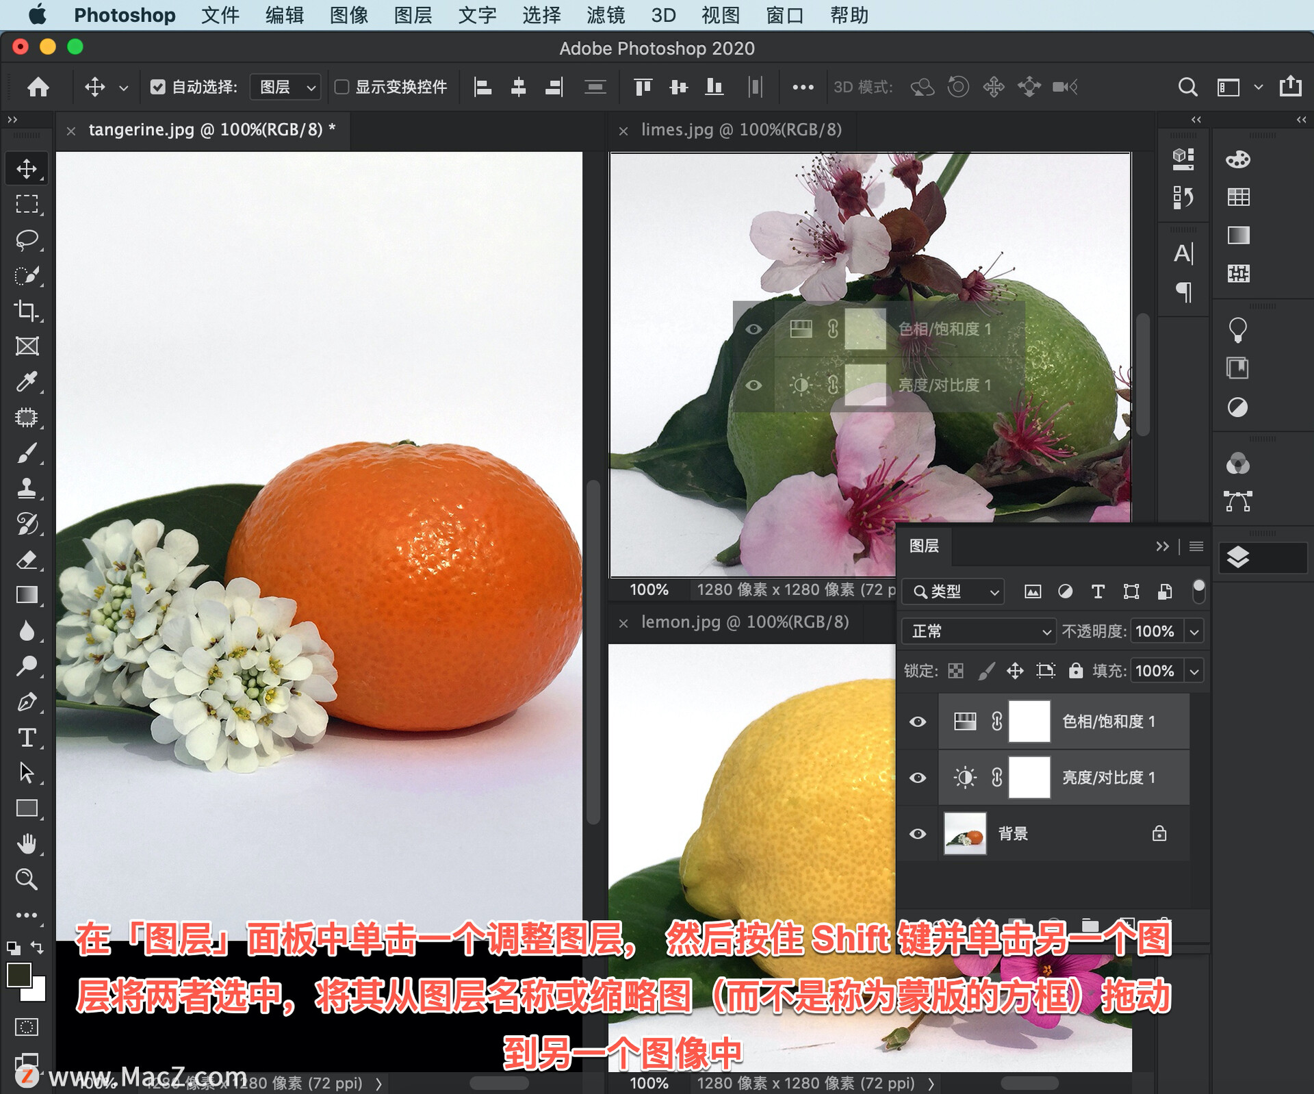1314x1094 pixels.
Task: Click the Search magnifier in options bar
Action: (x=1187, y=87)
